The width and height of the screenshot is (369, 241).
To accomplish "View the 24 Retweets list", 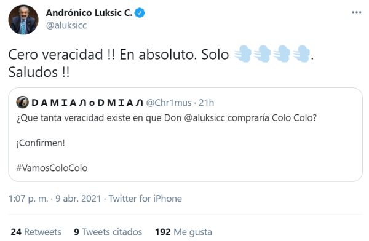I will (x=36, y=232).
